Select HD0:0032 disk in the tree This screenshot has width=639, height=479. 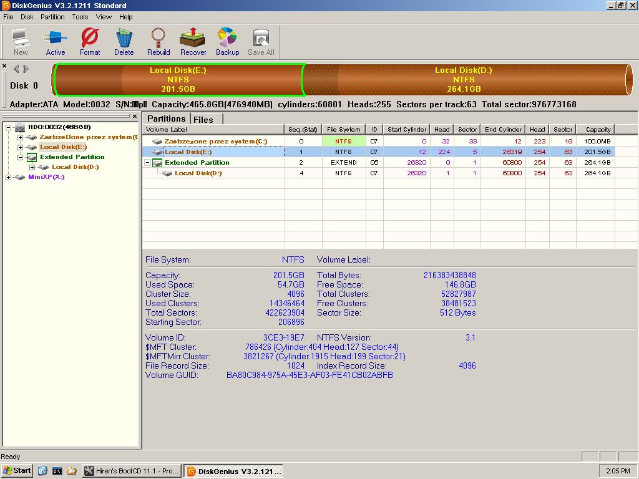(59, 127)
